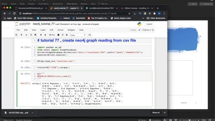Image resolution: width=215 pixels, height=121 pixels.
Task: Open the Certified Penetrati... bookmark
Action: tap(47, 18)
